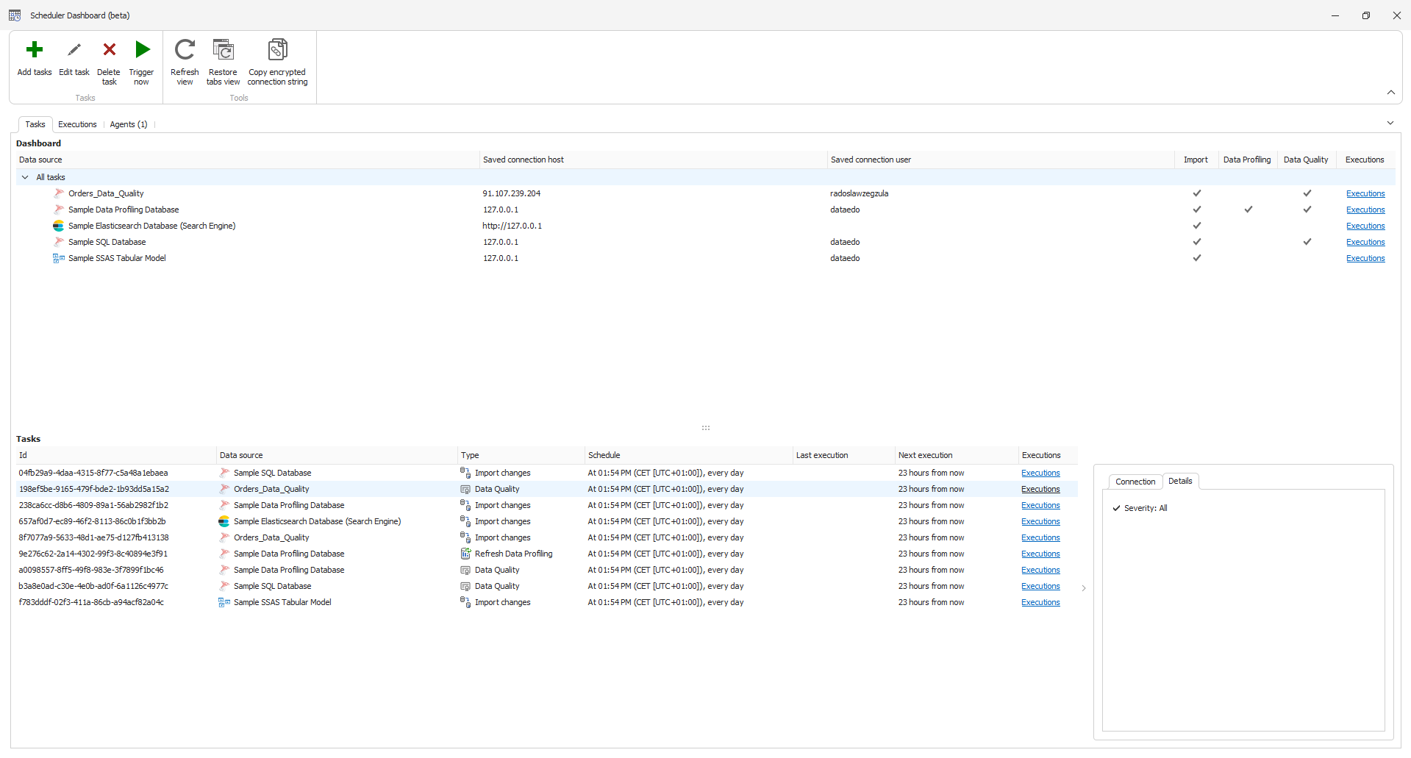This screenshot has height=758, width=1411.
Task: Click Copy encrypted connection string icon
Action: [277, 49]
